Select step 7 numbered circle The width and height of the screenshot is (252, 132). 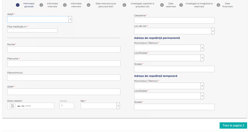coord(181,5)
